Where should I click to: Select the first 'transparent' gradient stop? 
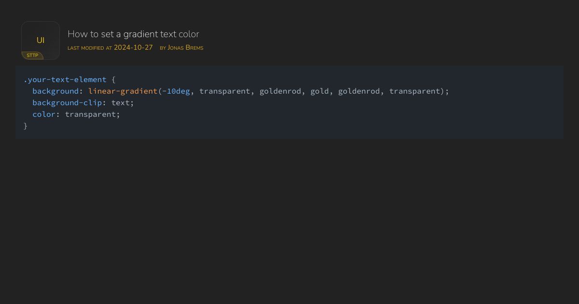pos(225,91)
